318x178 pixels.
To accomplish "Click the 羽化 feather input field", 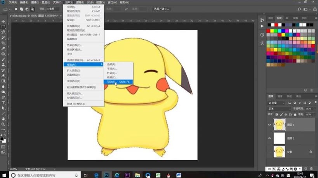I will click(x=53, y=9).
